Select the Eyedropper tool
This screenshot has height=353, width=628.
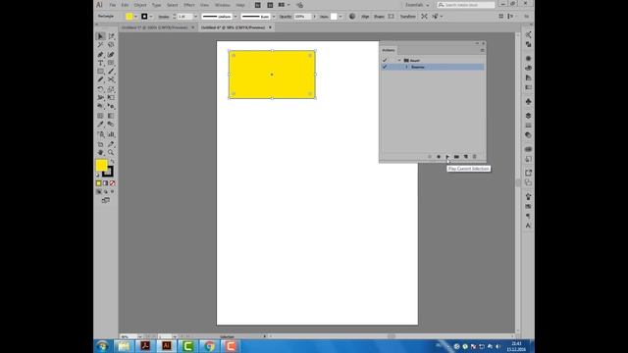100,125
